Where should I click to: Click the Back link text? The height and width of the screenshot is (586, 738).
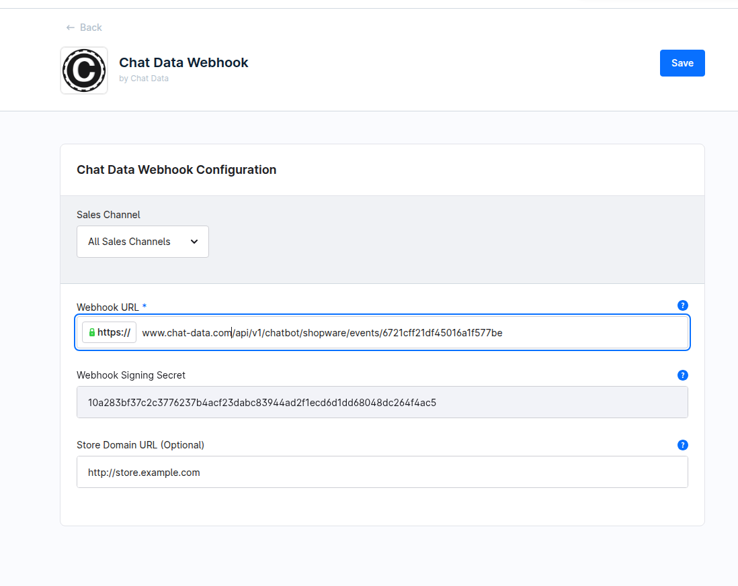(x=91, y=28)
